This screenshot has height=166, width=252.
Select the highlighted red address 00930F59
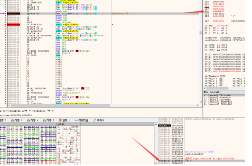[14, 24]
